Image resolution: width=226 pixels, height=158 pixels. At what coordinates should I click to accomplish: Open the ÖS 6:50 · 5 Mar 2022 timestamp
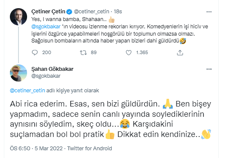click(36, 149)
